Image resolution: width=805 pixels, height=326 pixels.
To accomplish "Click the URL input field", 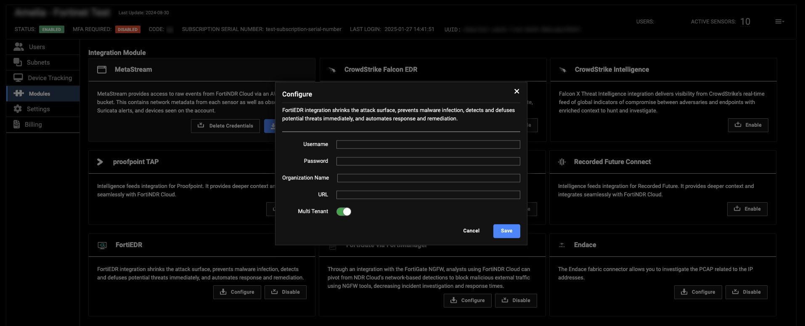I will click(x=428, y=195).
